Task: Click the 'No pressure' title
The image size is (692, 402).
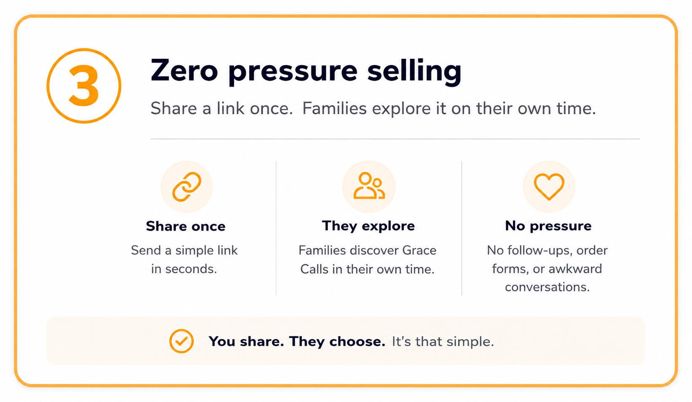Action: (x=548, y=226)
